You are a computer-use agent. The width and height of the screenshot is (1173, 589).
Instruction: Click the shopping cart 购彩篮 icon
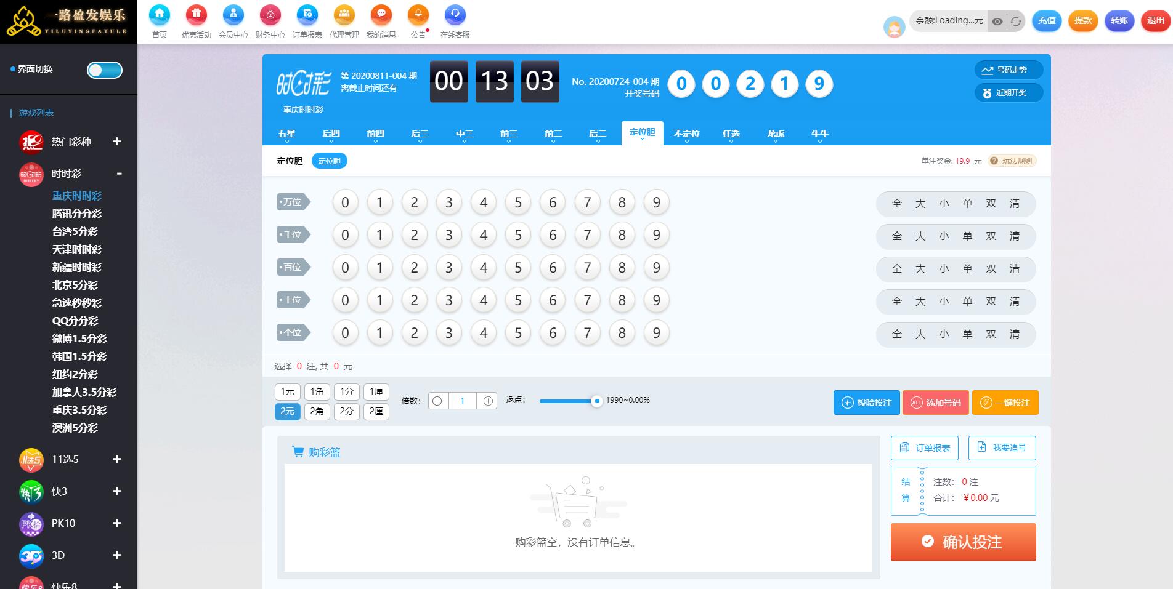pos(298,452)
